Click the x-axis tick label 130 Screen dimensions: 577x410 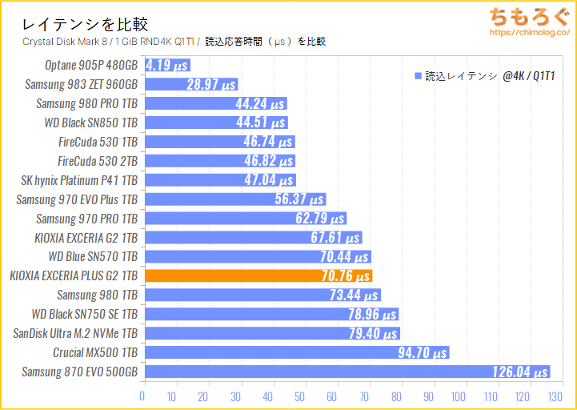point(554,396)
